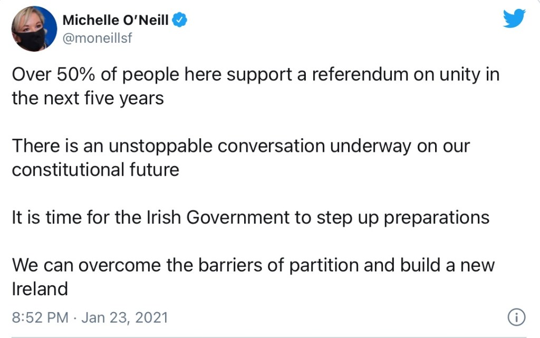
Task: Click the sentence about the Irish Government
Action: point(250,218)
